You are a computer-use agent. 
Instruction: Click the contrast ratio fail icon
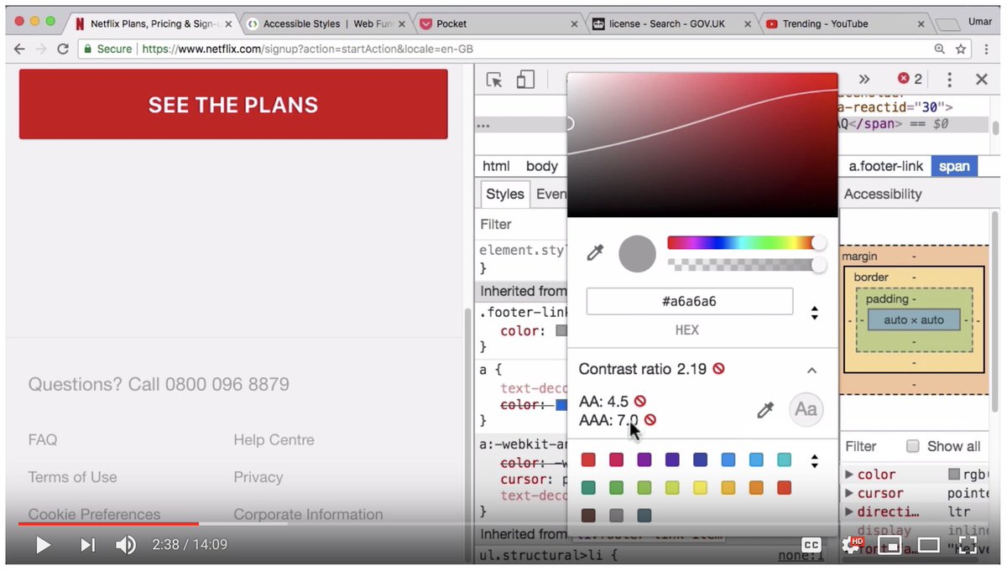719,369
